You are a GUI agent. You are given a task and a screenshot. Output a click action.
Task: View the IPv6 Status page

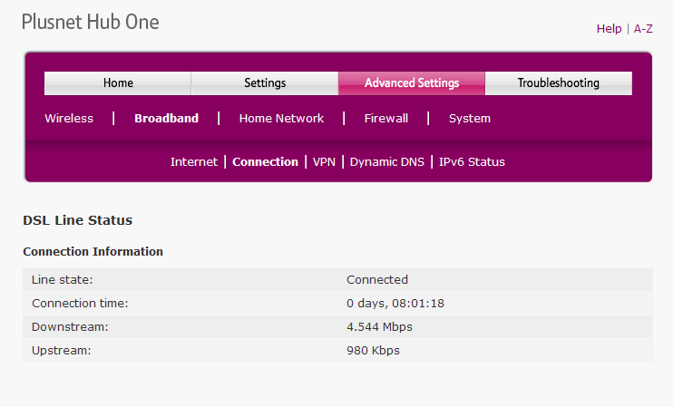(472, 162)
